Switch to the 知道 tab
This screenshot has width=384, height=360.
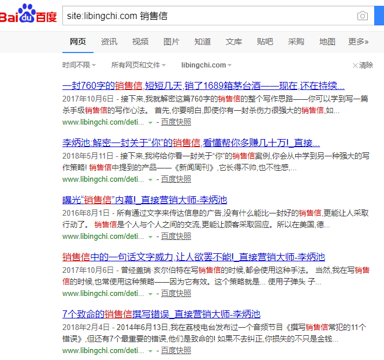203,42
